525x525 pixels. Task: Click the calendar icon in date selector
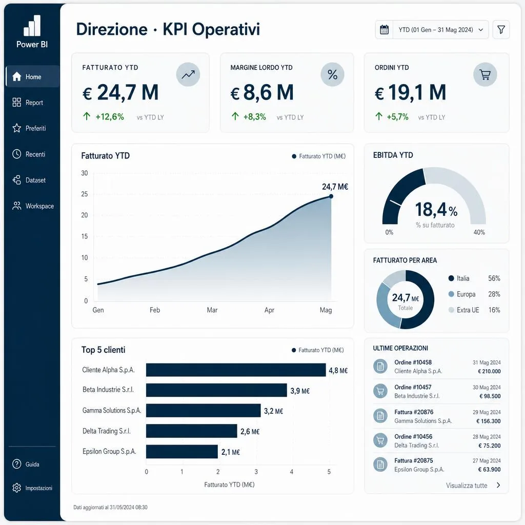pyautogui.click(x=385, y=30)
